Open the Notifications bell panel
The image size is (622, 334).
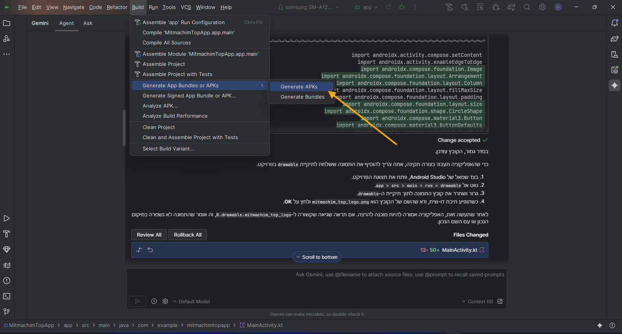click(x=615, y=23)
